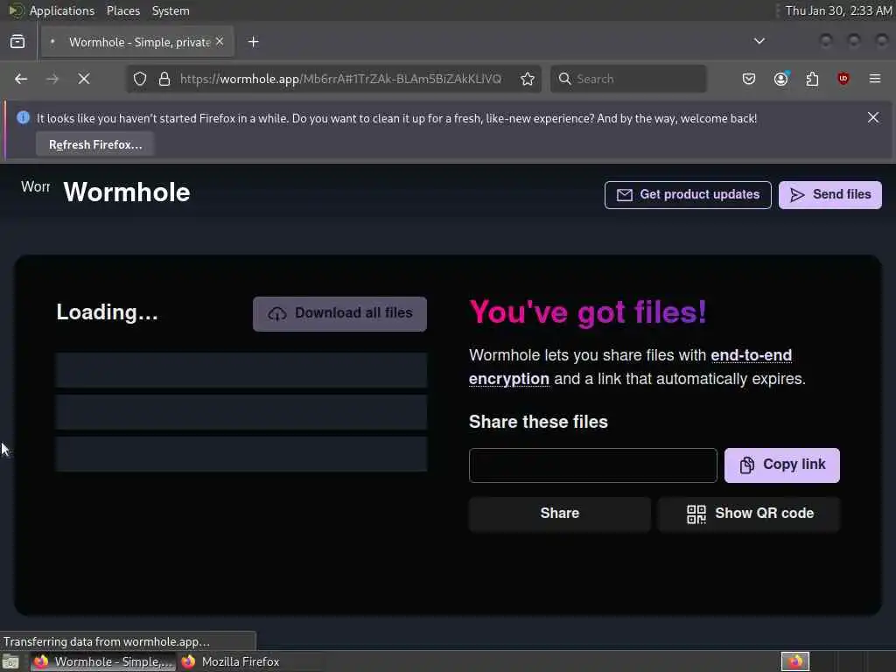
Task: Bookmark this page with star icon
Action: pyautogui.click(x=528, y=79)
